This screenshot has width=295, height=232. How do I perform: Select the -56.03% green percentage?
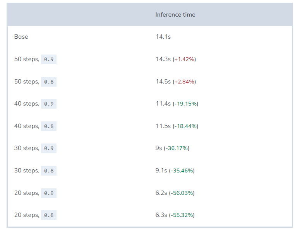click(182, 193)
